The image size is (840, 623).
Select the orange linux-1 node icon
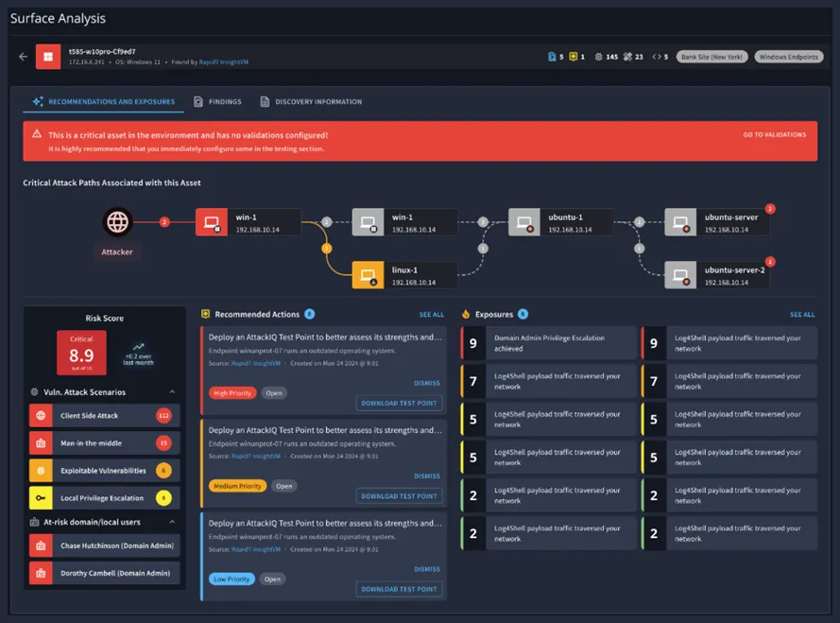368,275
